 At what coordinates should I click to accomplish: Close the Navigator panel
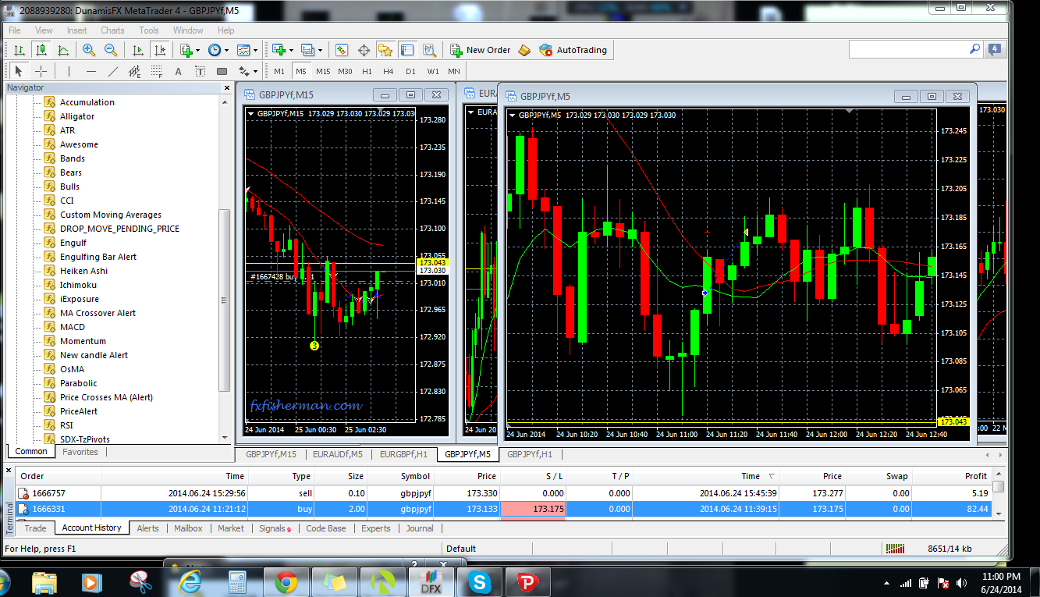[x=225, y=87]
